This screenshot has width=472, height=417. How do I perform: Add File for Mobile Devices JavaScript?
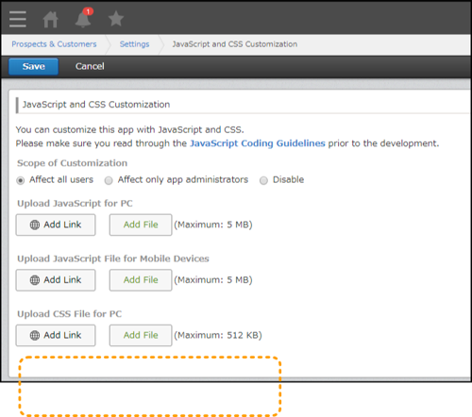(x=141, y=280)
